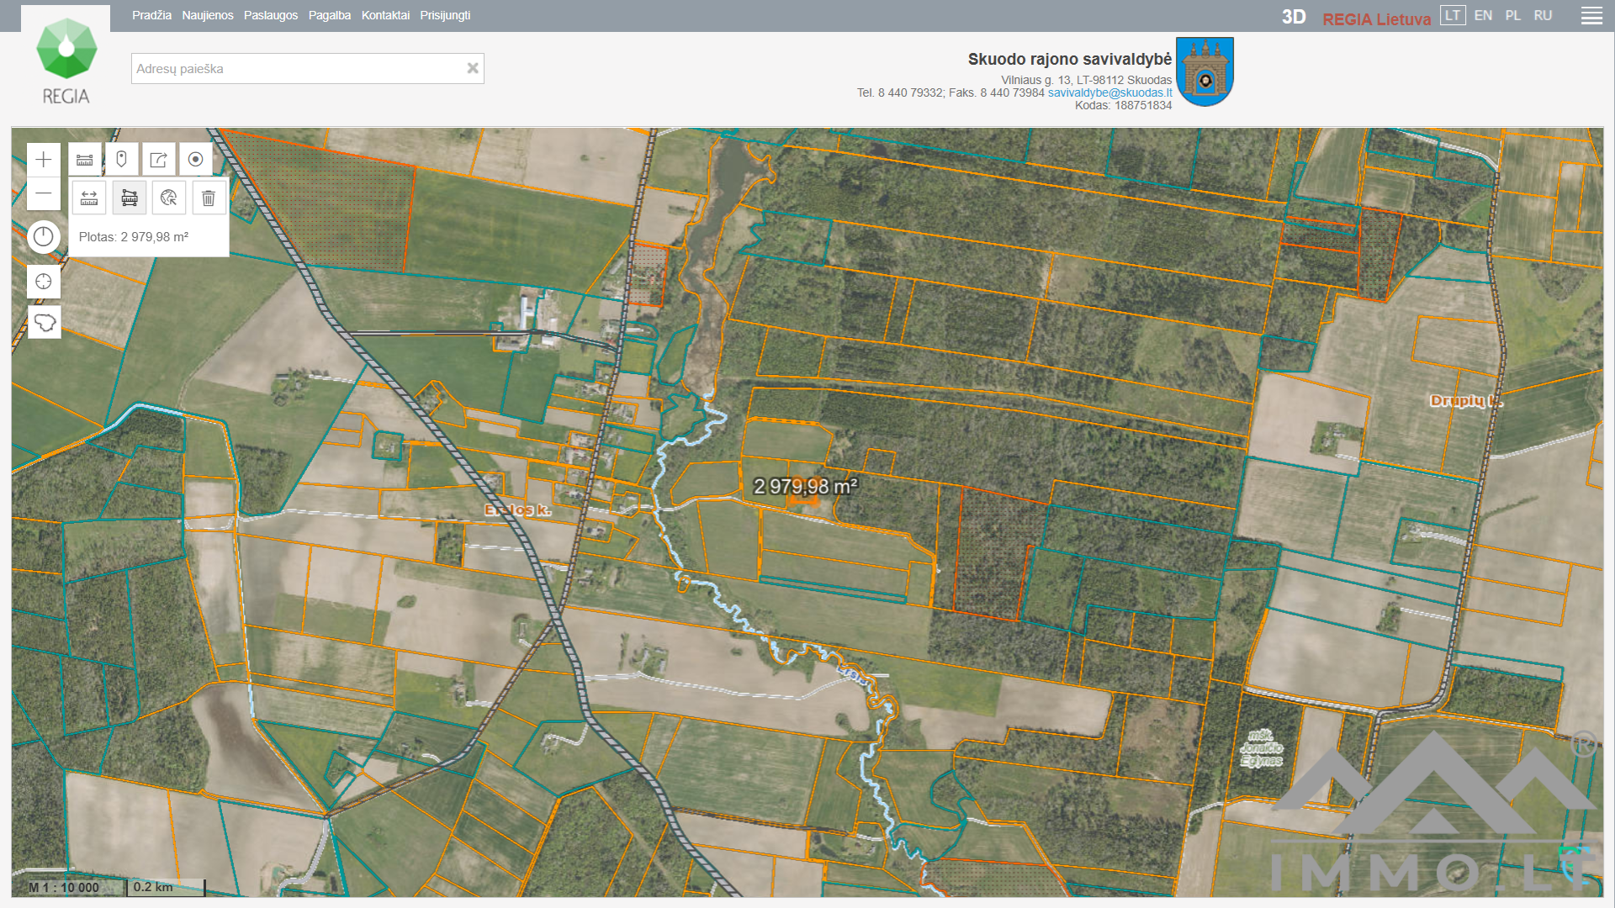Click the place marker pin tool
Viewport: 1615px width, 908px height.
coord(121,160)
